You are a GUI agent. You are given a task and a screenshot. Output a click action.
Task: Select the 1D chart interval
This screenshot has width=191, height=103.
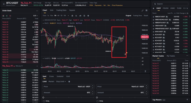click(61, 16)
